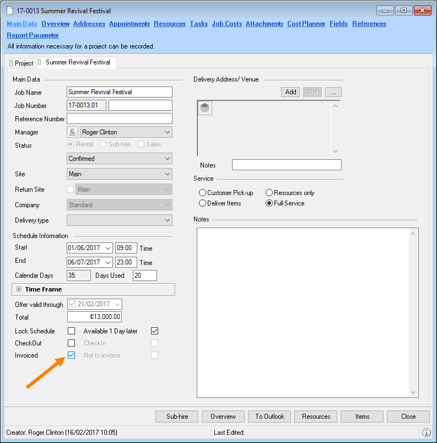
Task: Open the Confirmed status dropdown
Action: (x=168, y=159)
